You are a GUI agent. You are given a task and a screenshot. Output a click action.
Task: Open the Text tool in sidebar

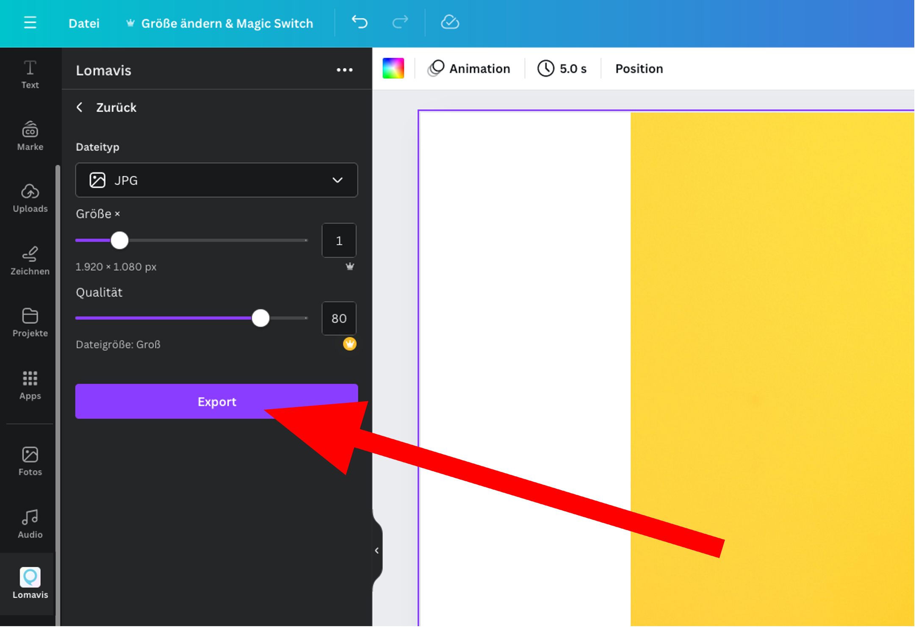(x=30, y=75)
